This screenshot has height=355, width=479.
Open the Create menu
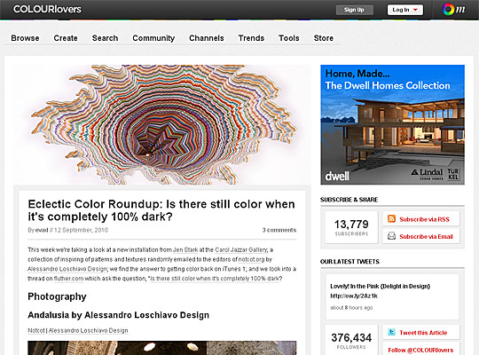pyautogui.click(x=66, y=38)
